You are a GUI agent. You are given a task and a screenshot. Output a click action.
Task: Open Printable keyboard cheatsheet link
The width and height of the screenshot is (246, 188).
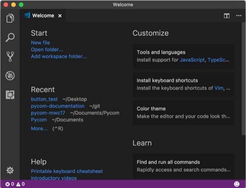tap(67, 171)
